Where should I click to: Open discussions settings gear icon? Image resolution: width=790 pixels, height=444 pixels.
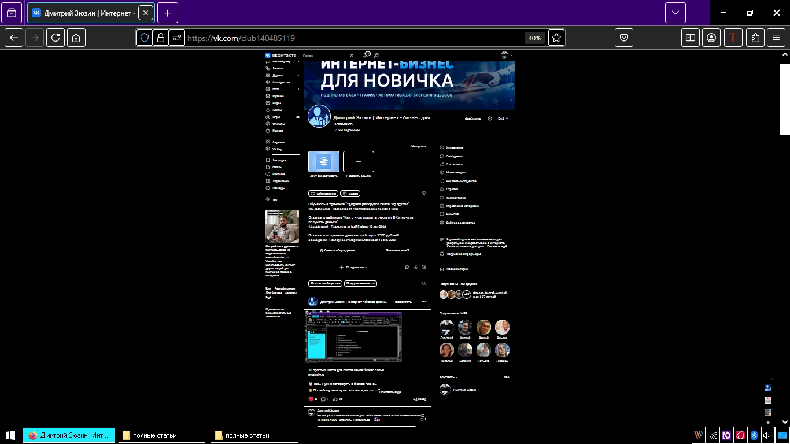pos(424,193)
